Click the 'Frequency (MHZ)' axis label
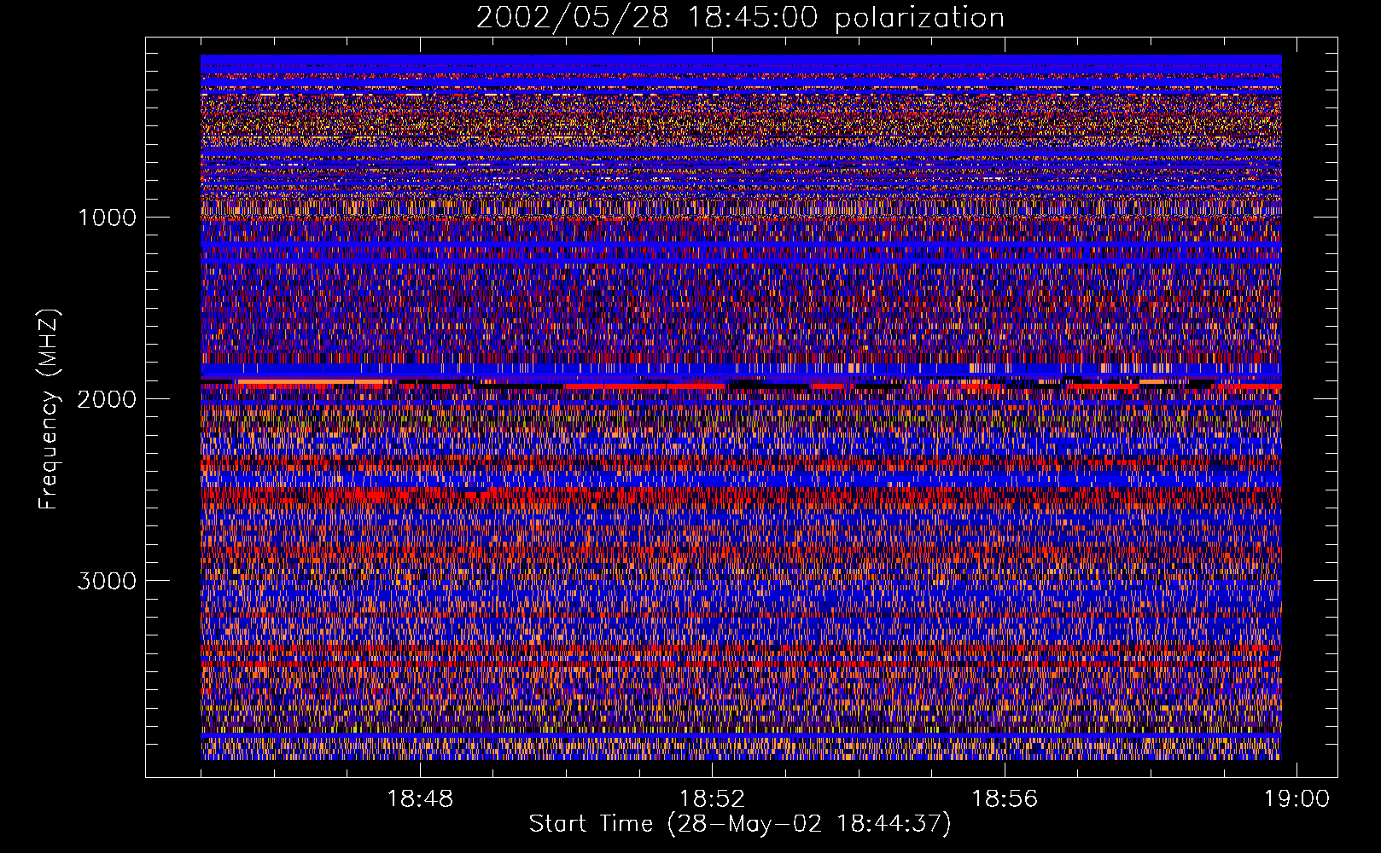Viewport: 1381px width, 853px height. tap(49, 409)
